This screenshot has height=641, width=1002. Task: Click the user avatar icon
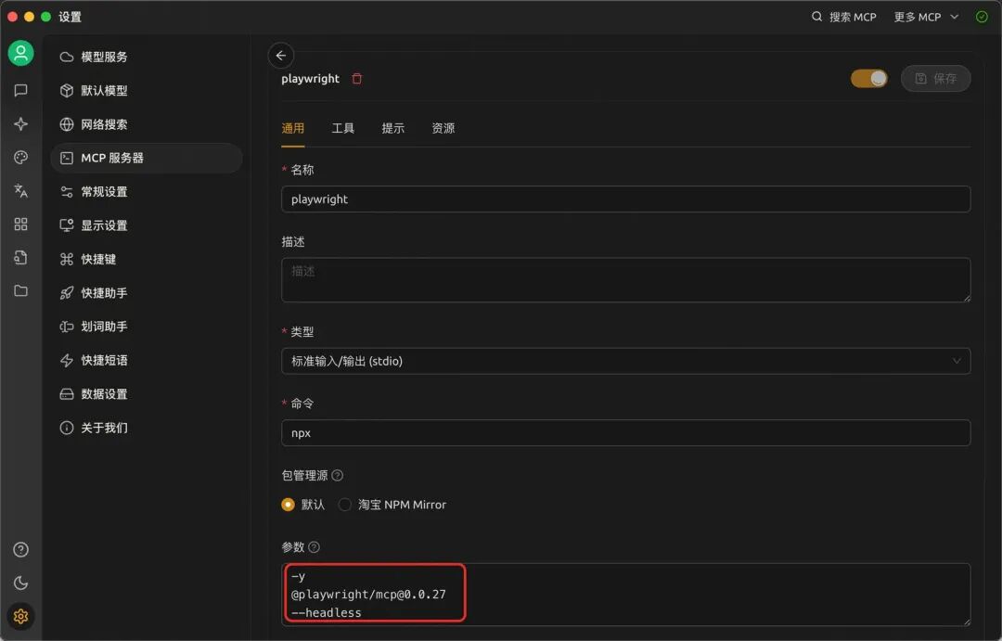(x=20, y=53)
